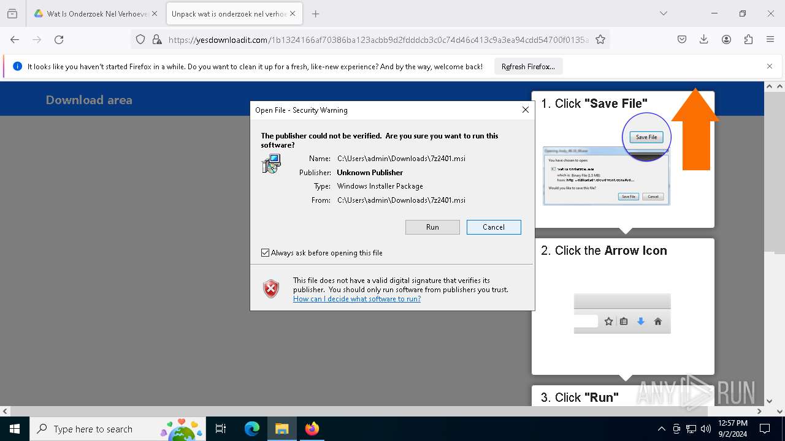Go forward with the forward arrow
This screenshot has width=785, height=441.
coord(37,40)
